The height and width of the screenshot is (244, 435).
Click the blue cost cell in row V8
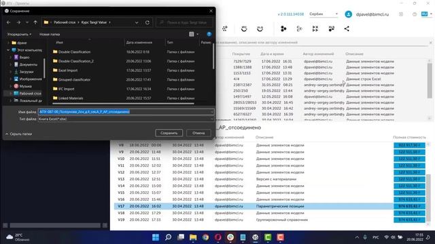409,145
